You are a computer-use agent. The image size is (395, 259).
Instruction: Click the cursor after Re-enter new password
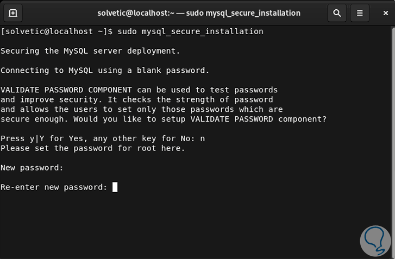(x=115, y=187)
